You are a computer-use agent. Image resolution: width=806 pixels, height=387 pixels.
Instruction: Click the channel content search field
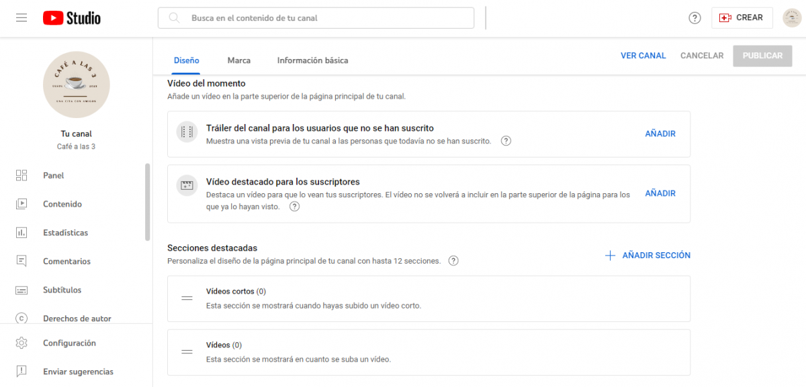pyautogui.click(x=316, y=18)
